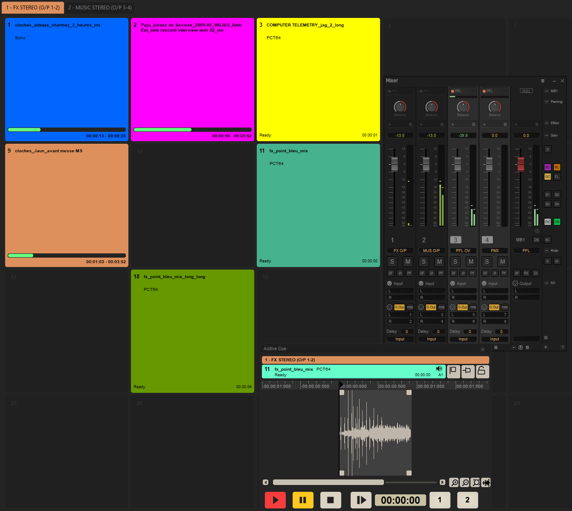
Task: Collapse the Gain section in Mixer
Action: [547, 135]
